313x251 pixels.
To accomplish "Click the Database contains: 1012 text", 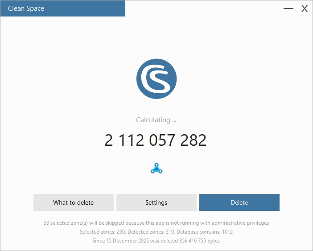I will [205, 232].
